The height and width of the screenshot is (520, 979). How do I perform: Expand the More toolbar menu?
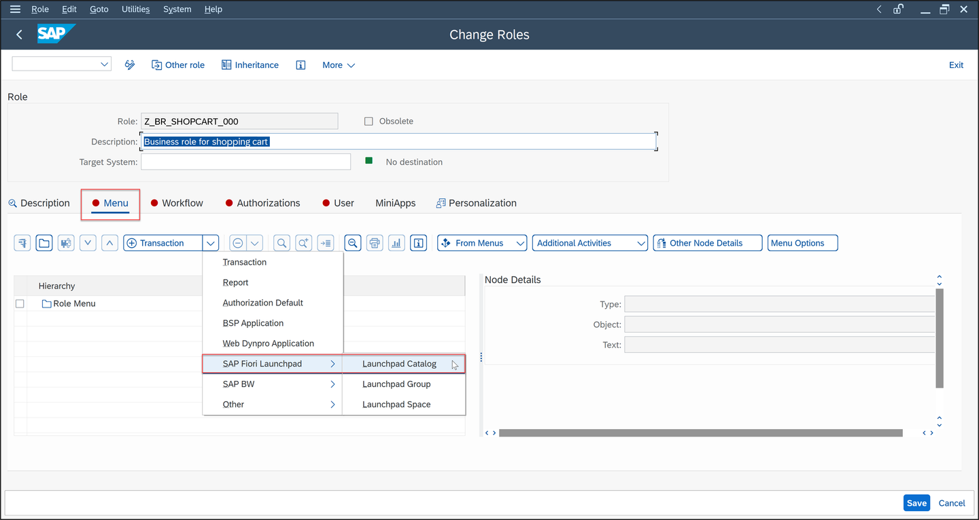point(339,65)
